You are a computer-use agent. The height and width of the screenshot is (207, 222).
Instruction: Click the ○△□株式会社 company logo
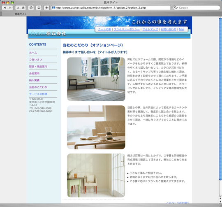(48, 34)
